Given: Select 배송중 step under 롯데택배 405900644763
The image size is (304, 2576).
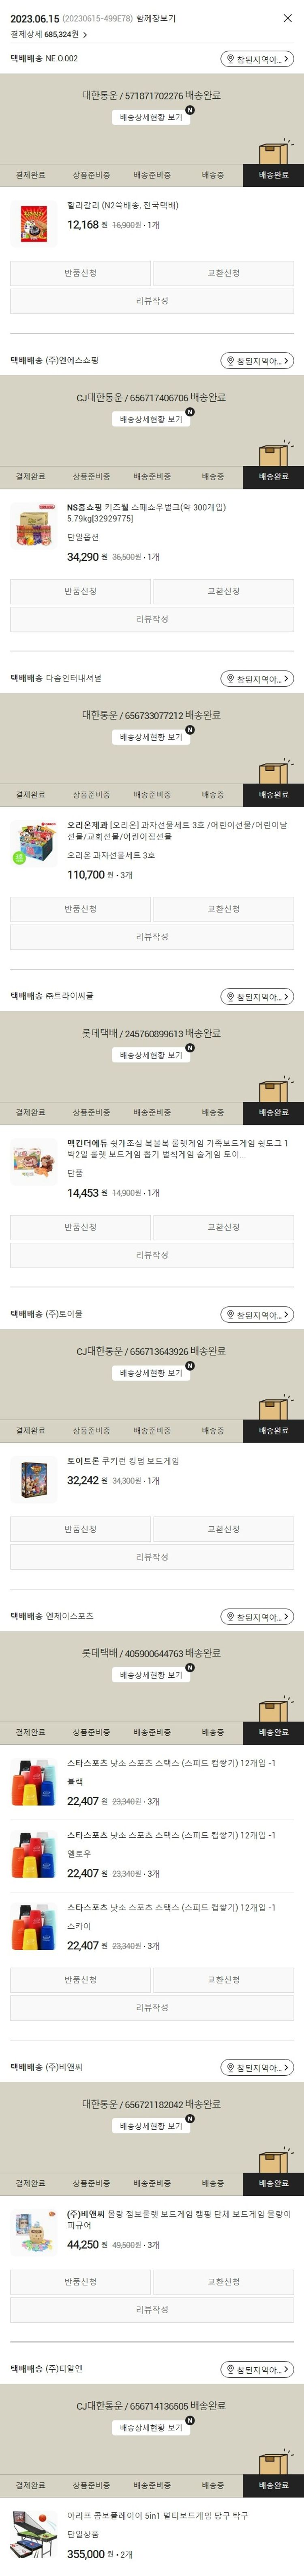Looking at the screenshot, I should pyautogui.click(x=212, y=1732).
